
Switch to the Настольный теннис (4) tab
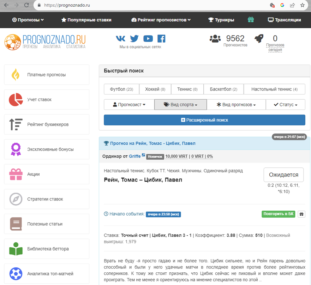click(274, 89)
